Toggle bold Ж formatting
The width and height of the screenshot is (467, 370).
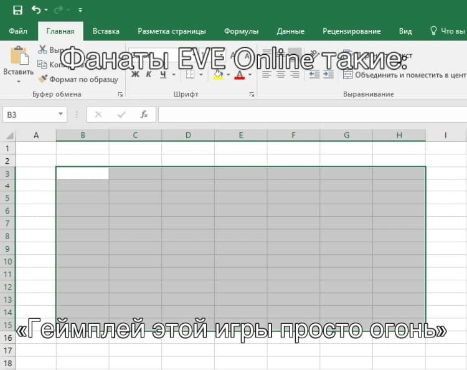click(135, 74)
